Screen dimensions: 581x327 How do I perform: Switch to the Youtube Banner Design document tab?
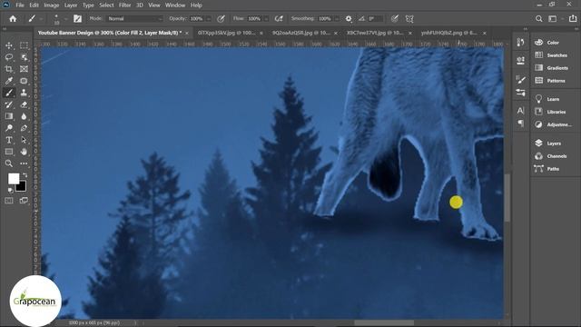(x=110, y=33)
